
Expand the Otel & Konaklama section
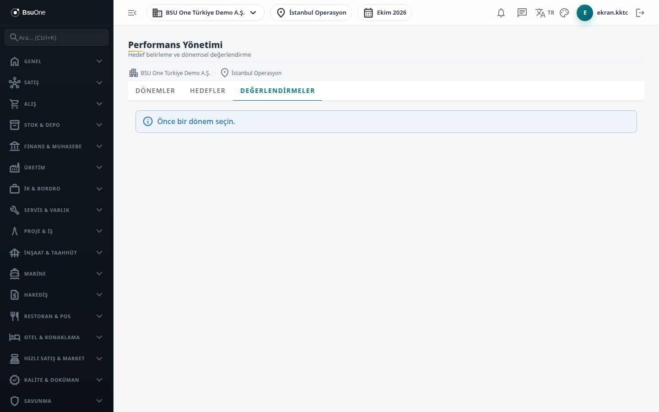tap(57, 337)
